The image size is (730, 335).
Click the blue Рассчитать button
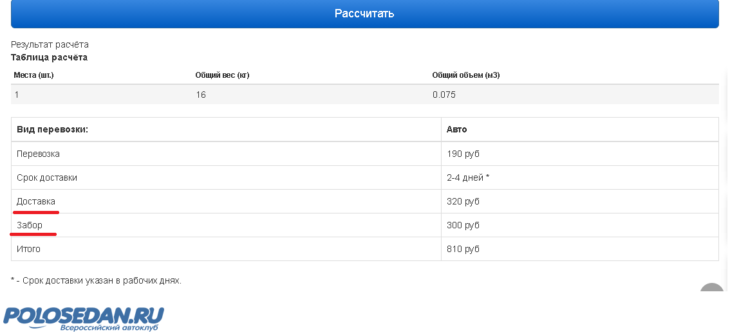click(x=364, y=14)
